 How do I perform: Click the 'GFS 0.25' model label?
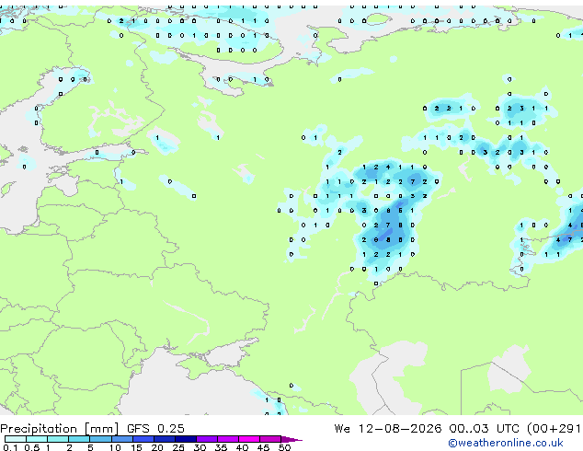pos(155,429)
